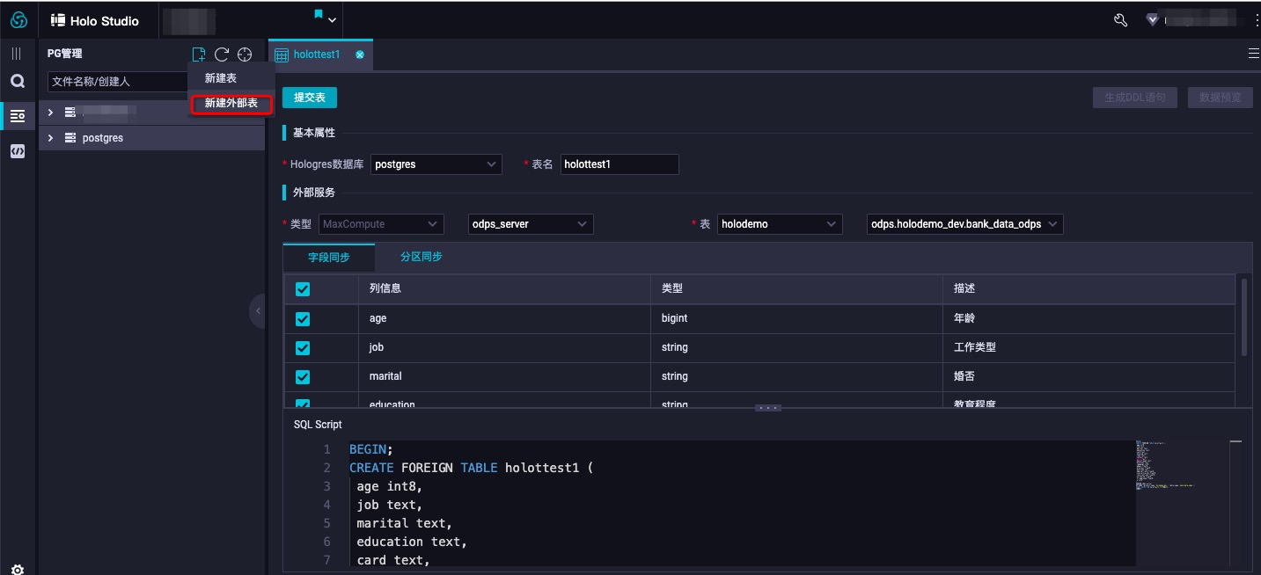Click the Holo Studio title
1261x575 pixels.
point(104,20)
